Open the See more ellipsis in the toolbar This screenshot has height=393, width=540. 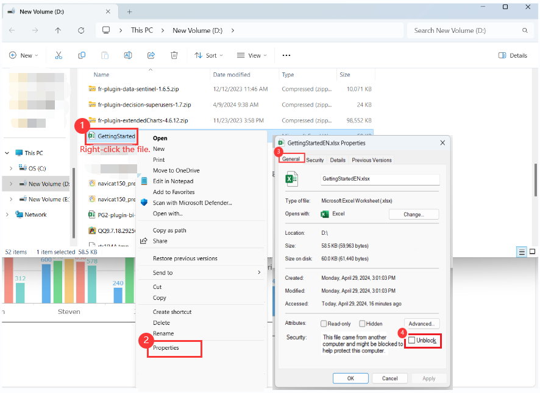pyautogui.click(x=286, y=55)
